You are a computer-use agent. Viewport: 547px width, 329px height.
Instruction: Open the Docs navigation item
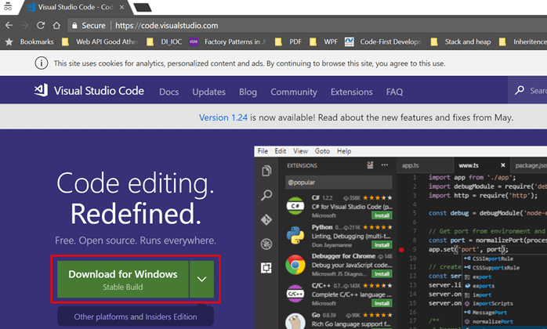[168, 92]
